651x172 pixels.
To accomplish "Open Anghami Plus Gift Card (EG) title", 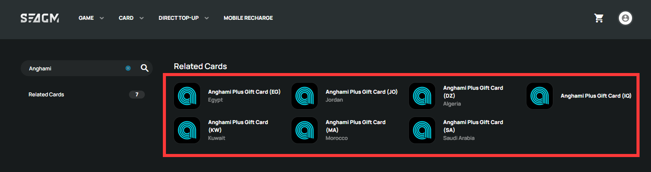I will [x=244, y=92].
